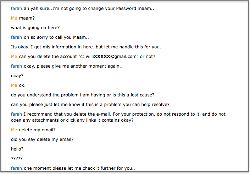Click "Me:" before "can you delete the account"

click(x=15, y=57)
